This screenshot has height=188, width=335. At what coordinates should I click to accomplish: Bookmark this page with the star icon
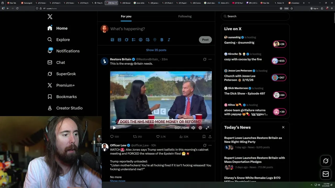point(292,8)
